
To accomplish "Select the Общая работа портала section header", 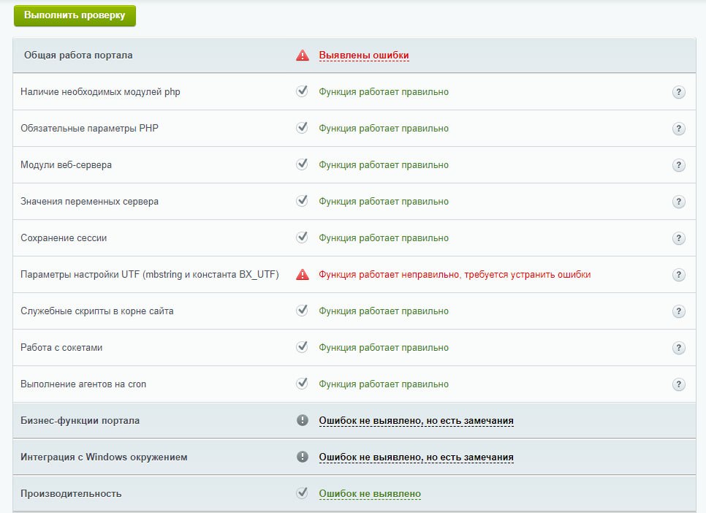I will click(78, 56).
